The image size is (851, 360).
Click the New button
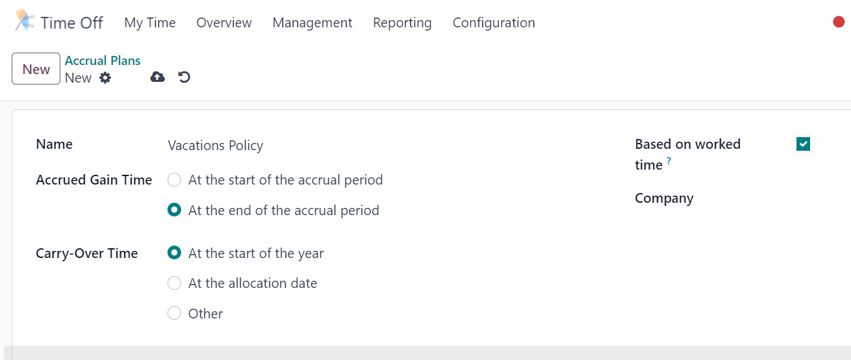[x=36, y=69]
